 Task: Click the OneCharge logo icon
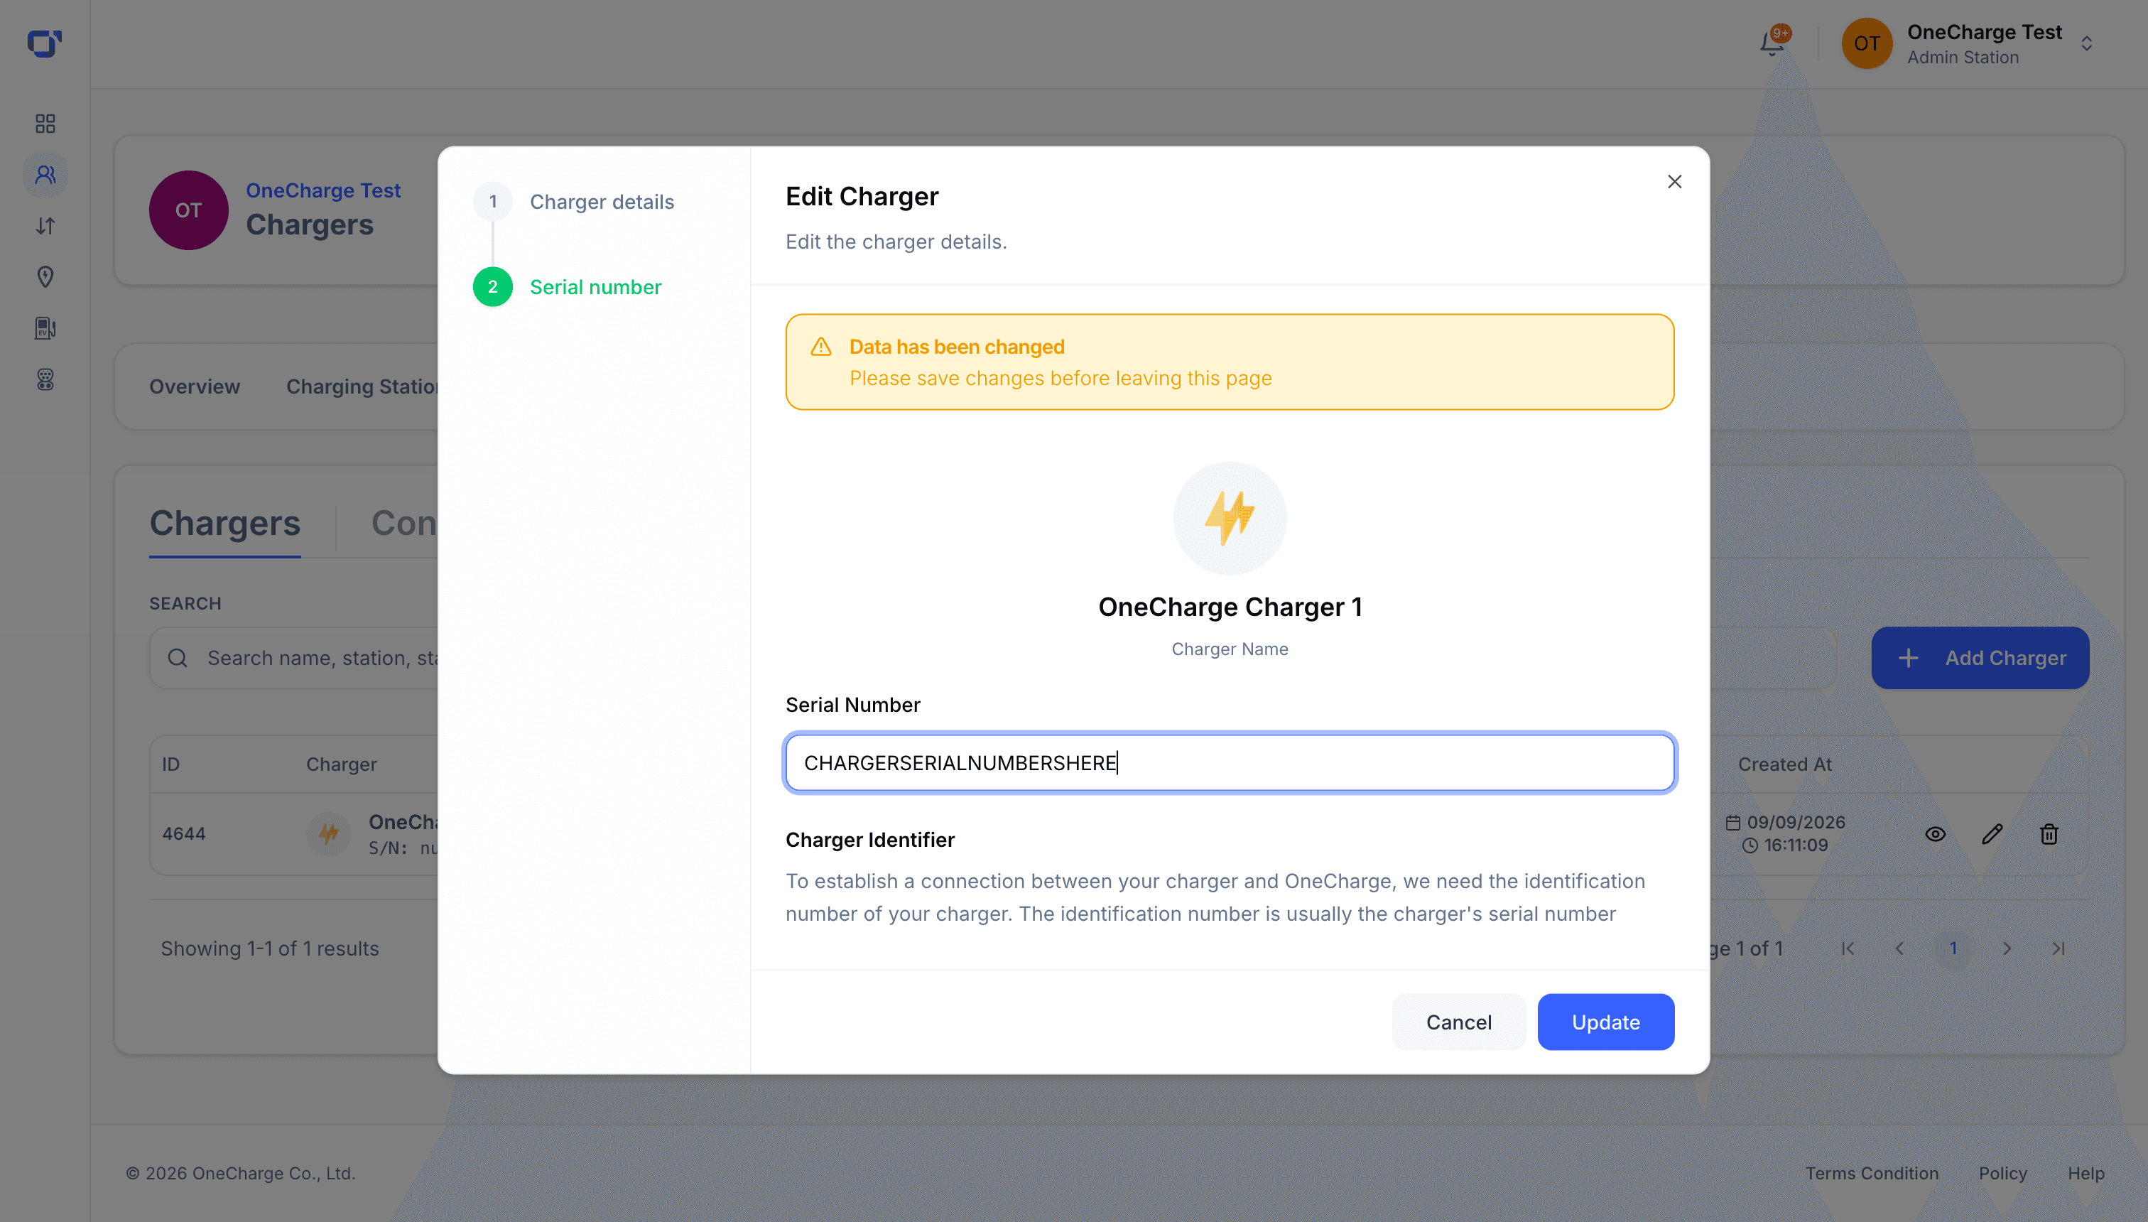(45, 43)
